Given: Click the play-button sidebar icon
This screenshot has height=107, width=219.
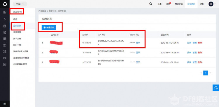Looking at the screenshot, I should [x=5, y=65].
